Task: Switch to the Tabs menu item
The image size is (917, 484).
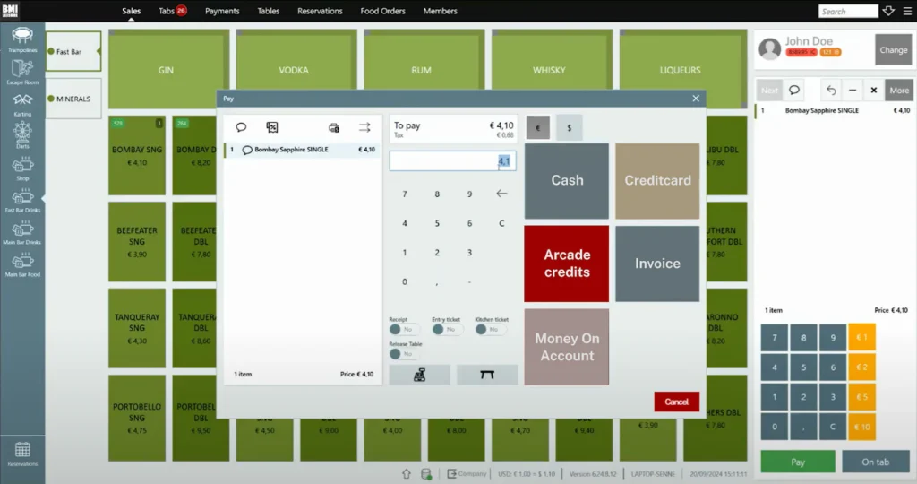Action: [x=172, y=11]
